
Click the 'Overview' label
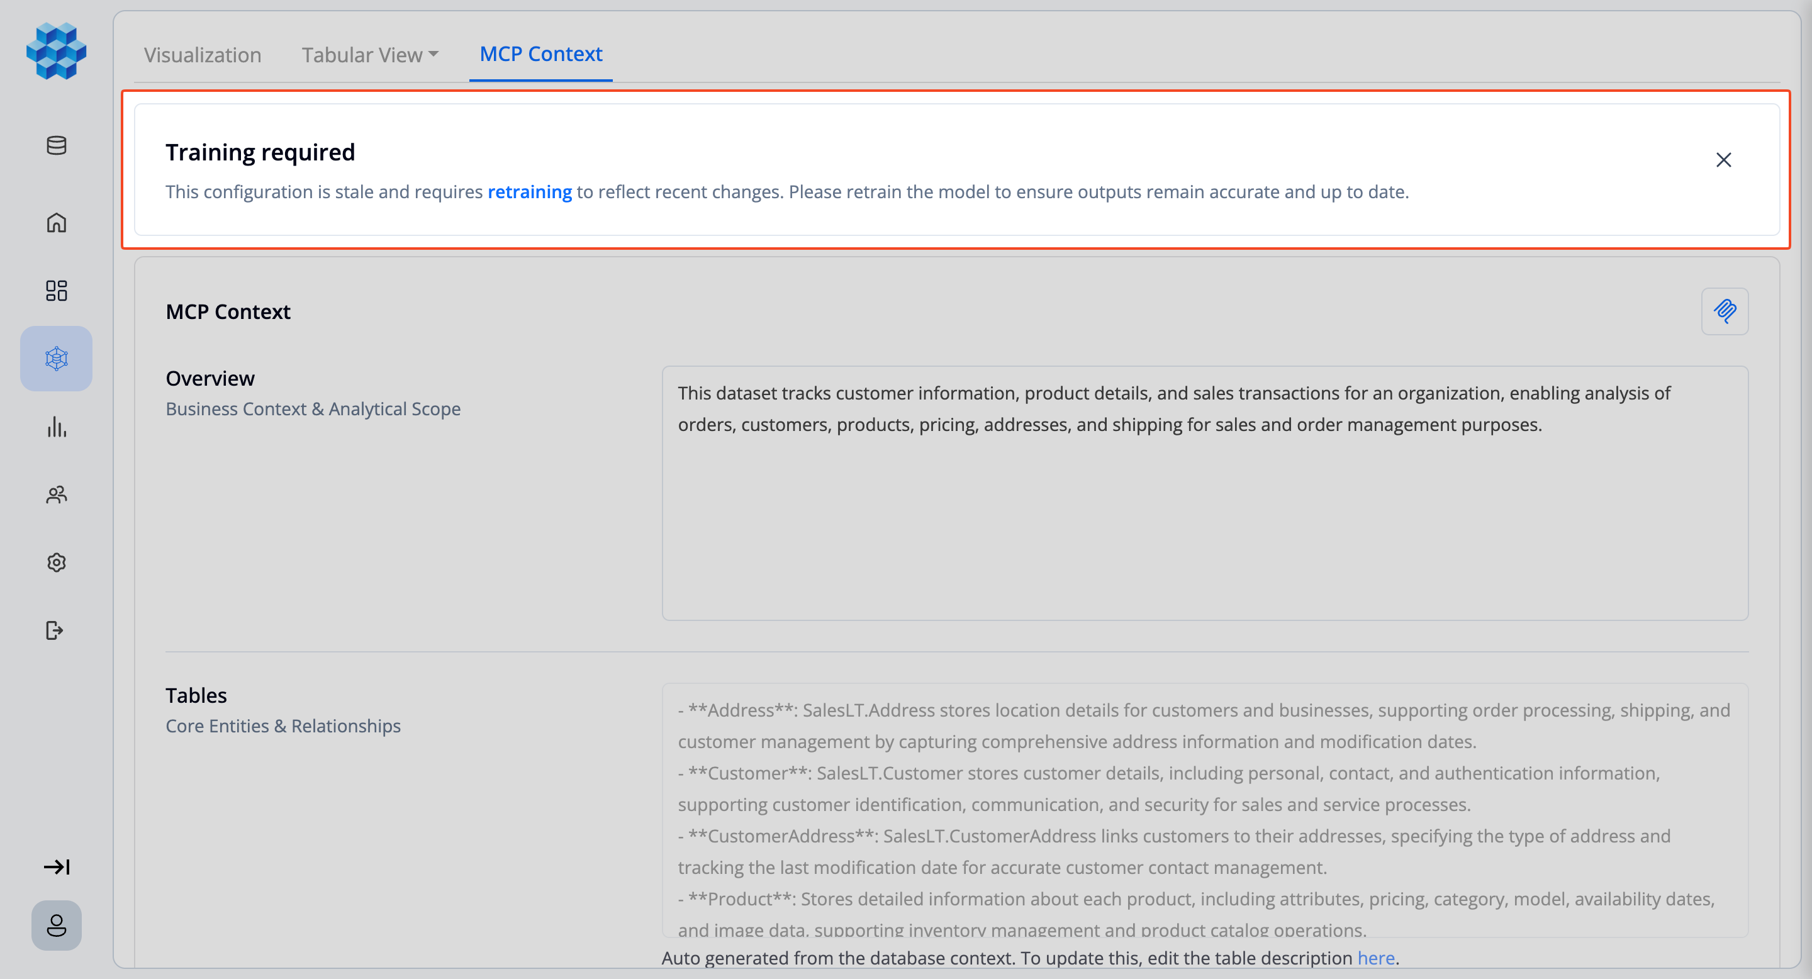210,378
